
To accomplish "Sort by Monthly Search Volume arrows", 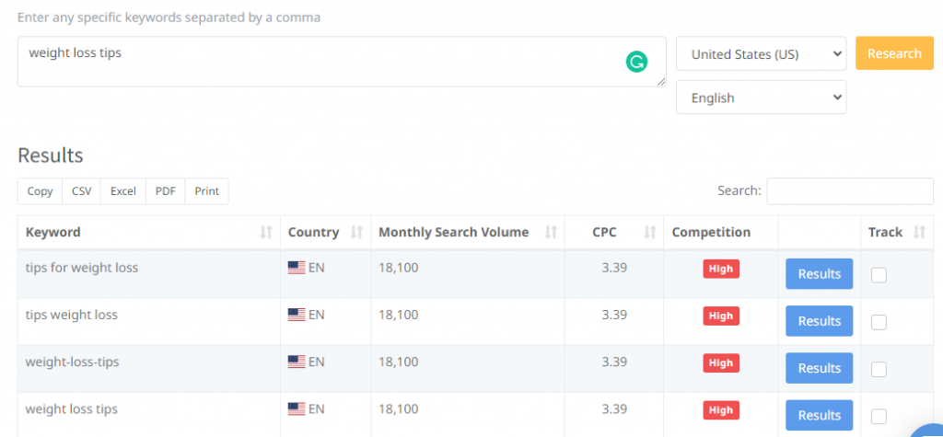I will tap(551, 233).
